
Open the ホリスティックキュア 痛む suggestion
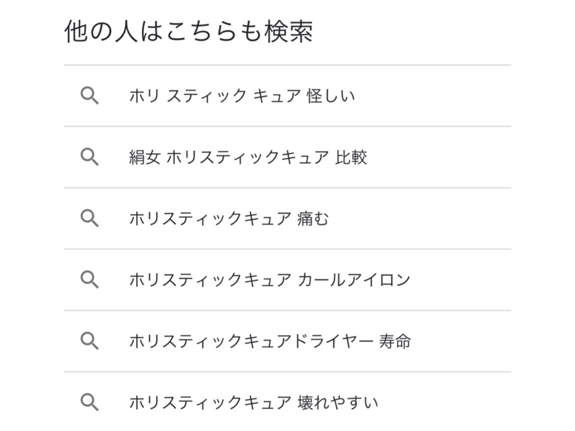pos(287,218)
